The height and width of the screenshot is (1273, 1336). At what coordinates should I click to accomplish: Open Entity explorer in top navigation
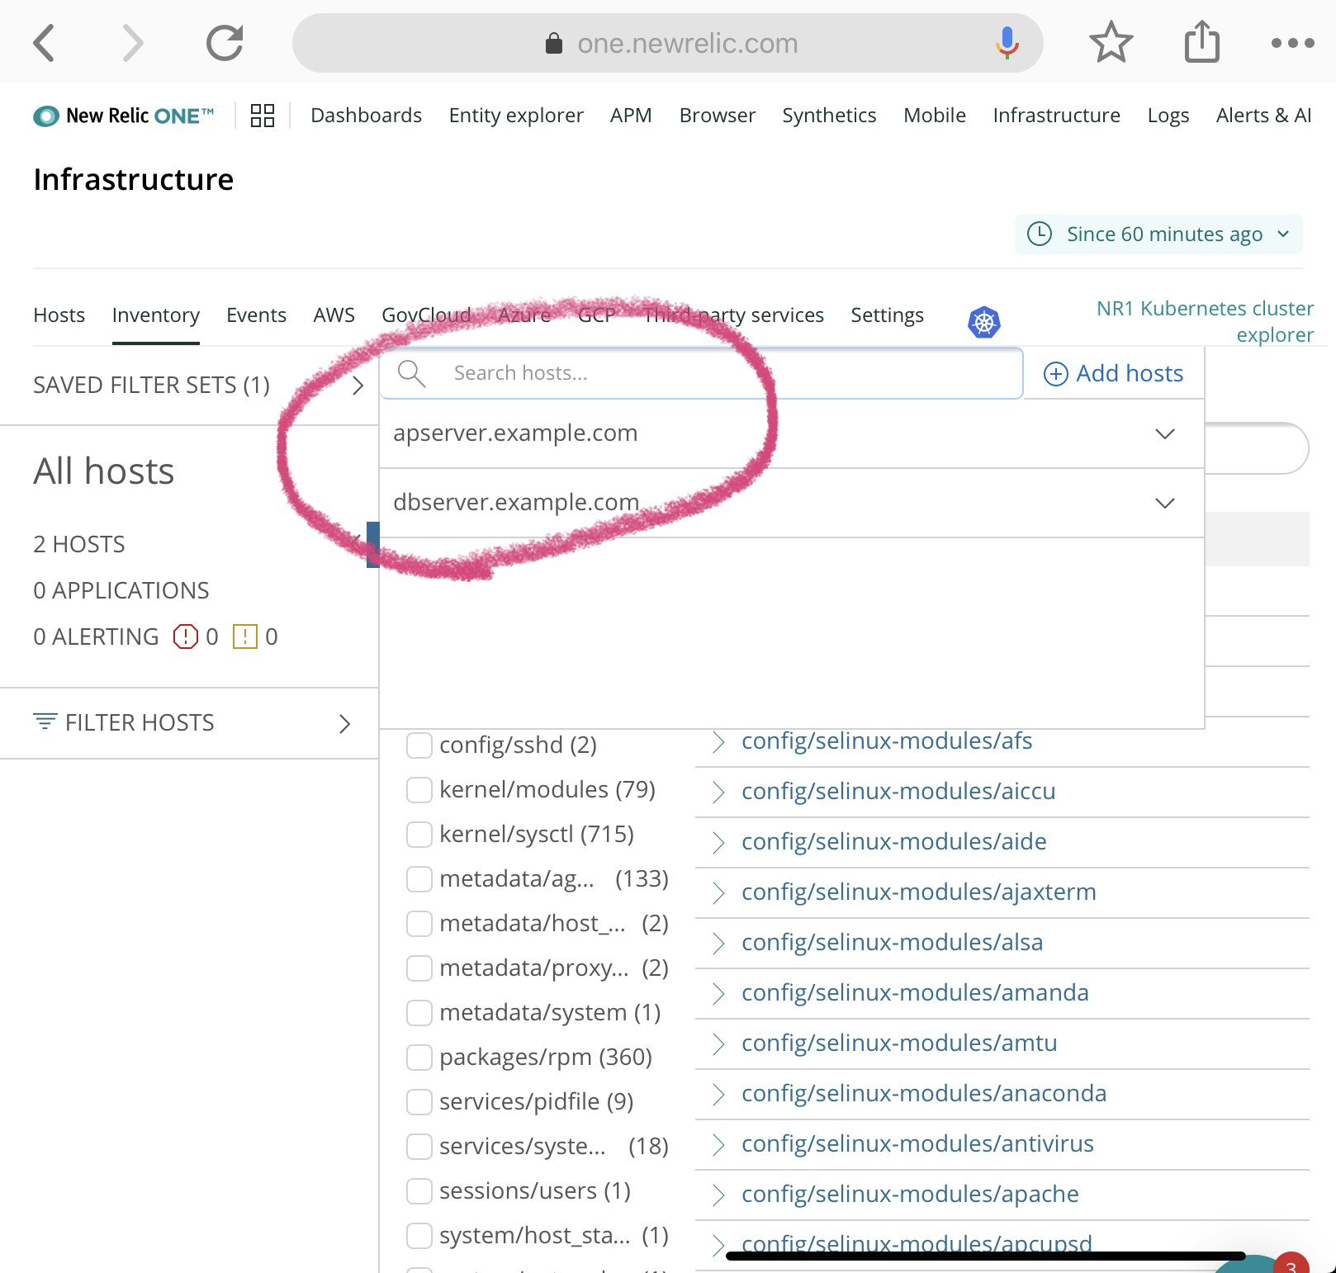(x=516, y=116)
